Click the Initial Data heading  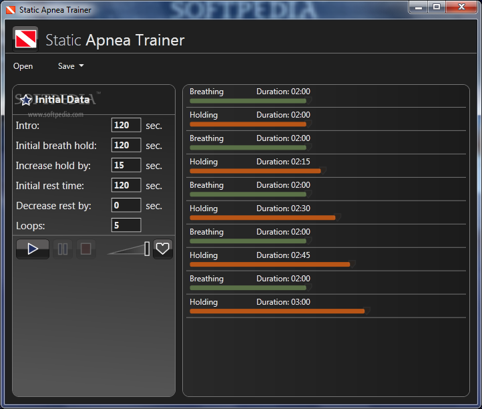[x=62, y=100]
